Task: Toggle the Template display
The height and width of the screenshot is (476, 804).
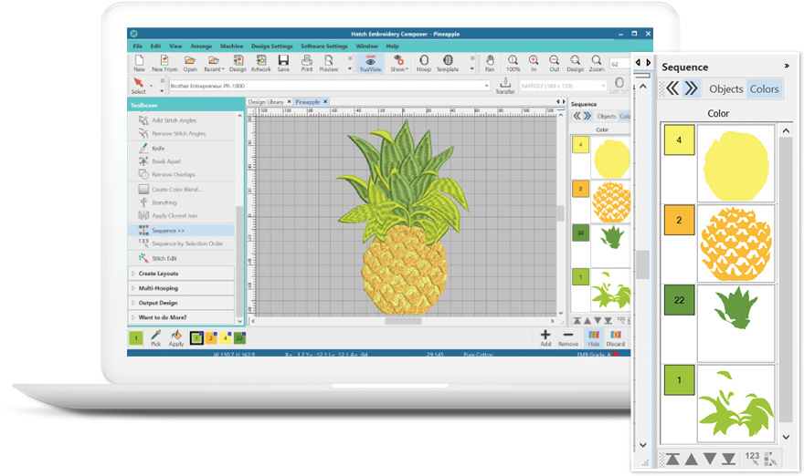Action: pos(448,64)
